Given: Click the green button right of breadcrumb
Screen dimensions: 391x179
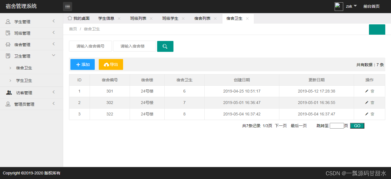Looking at the screenshot, I should point(377,29).
